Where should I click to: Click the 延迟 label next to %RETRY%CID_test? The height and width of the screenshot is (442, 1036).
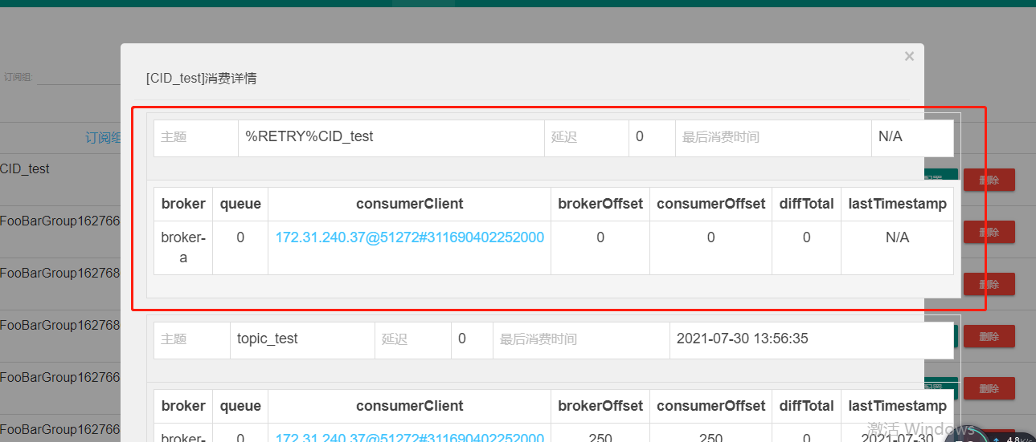(564, 137)
